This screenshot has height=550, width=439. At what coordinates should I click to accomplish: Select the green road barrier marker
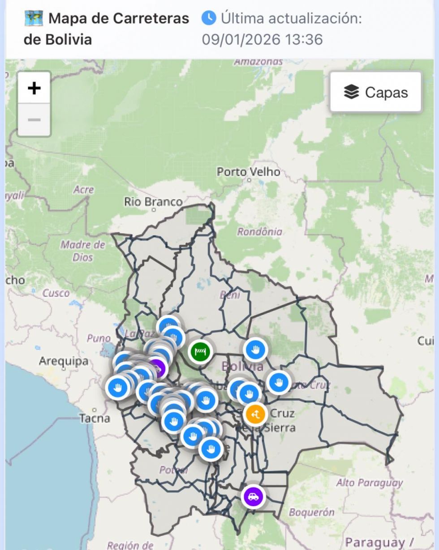tap(200, 351)
